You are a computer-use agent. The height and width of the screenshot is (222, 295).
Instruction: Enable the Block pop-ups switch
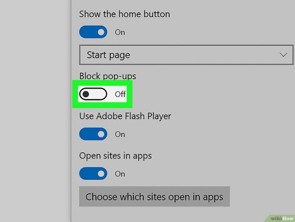[x=93, y=94]
